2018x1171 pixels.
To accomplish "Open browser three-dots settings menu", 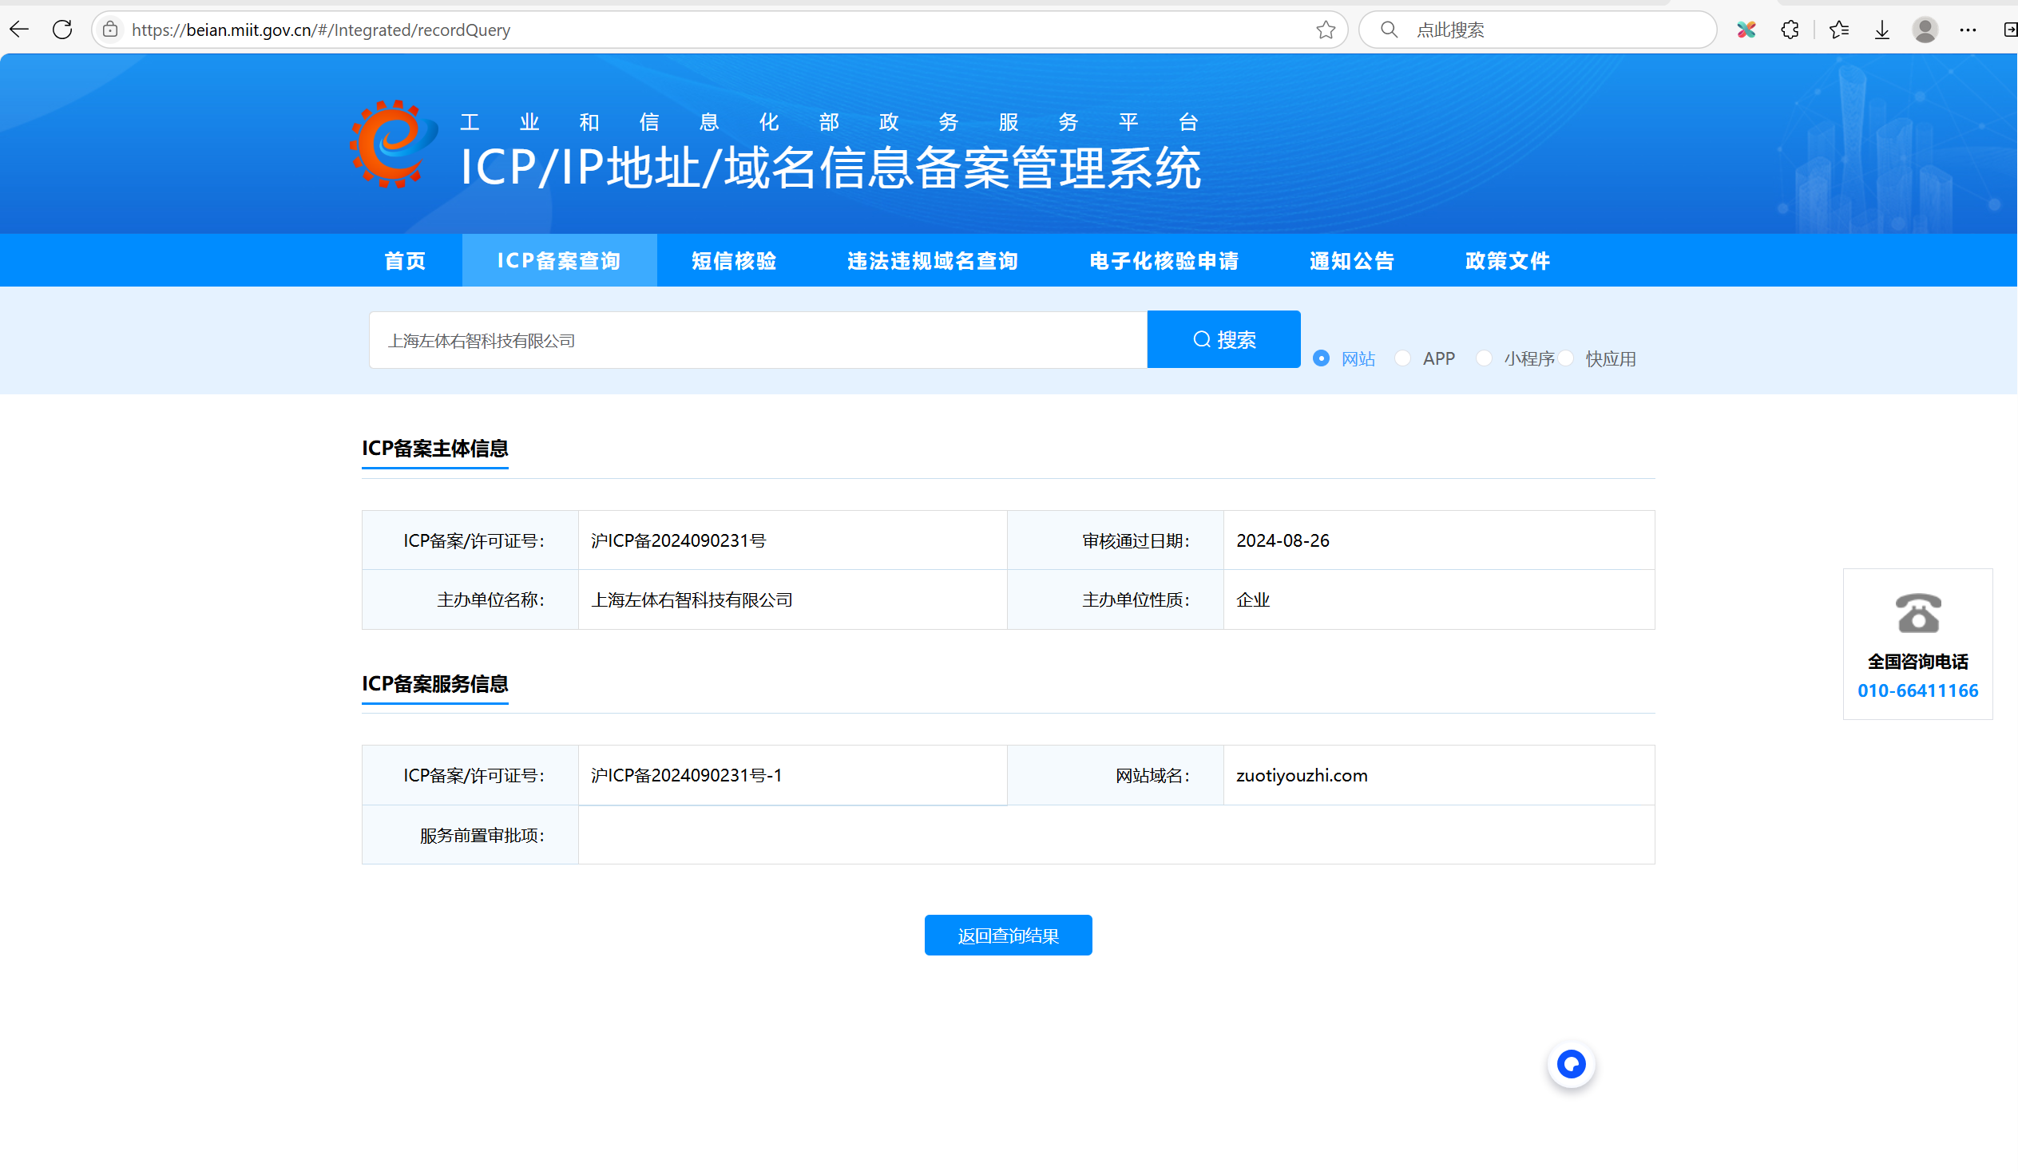I will pos(1968,30).
